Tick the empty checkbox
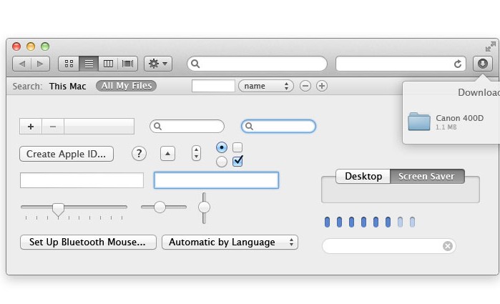500x304 pixels. (237, 147)
